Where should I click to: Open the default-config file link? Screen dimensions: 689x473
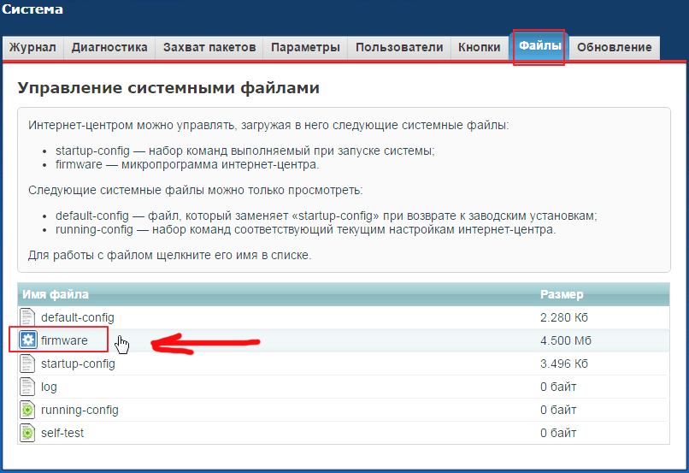tap(77, 317)
